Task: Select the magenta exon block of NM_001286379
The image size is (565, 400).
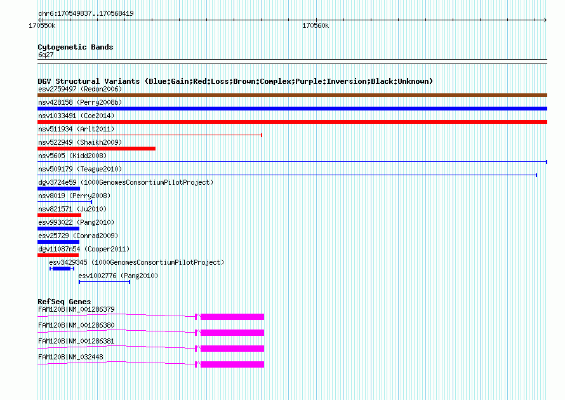Action: (232, 317)
